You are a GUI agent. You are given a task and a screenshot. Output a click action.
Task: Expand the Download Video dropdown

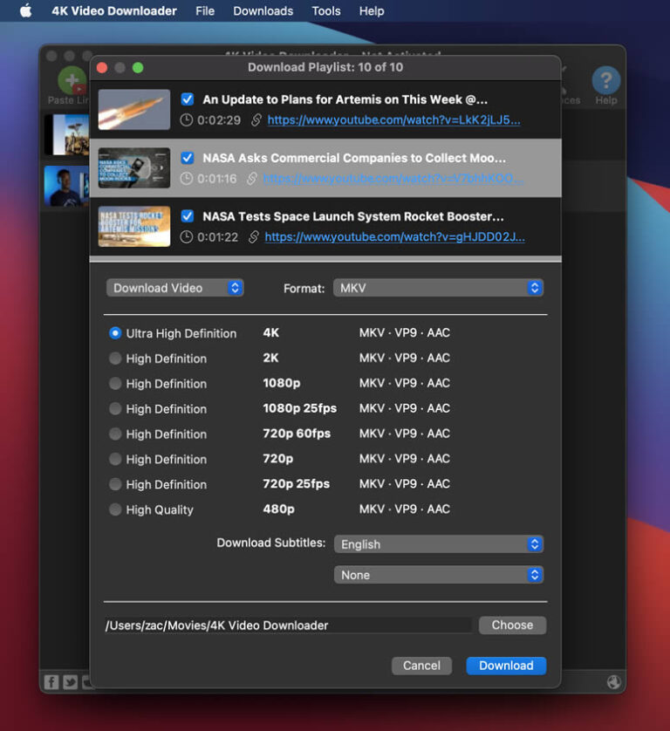(x=174, y=288)
